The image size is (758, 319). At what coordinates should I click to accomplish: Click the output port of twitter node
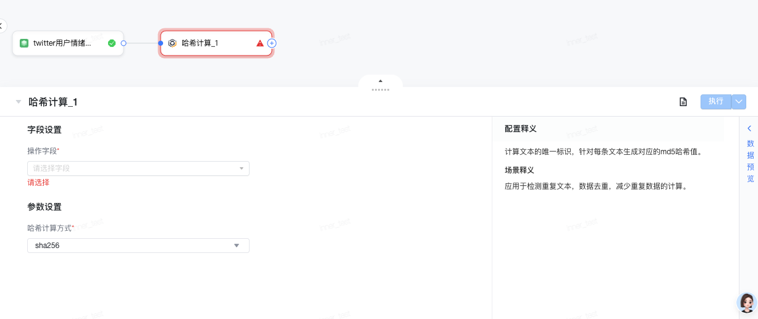[x=124, y=43]
